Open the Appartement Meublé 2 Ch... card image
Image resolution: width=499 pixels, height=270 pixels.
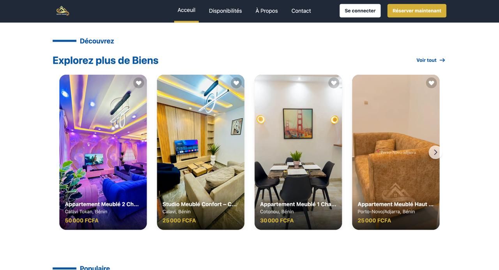(103, 152)
